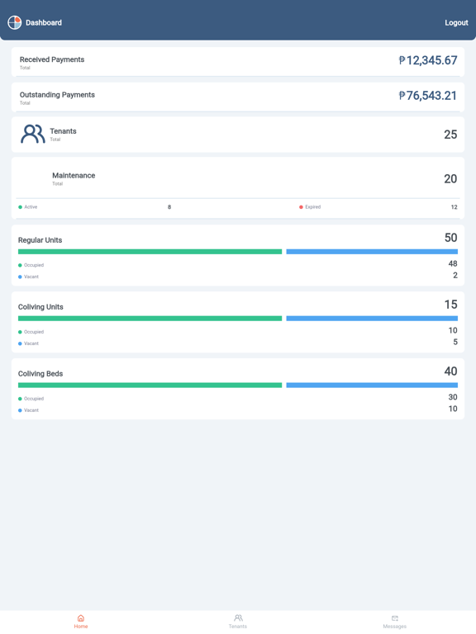Click the Vacant blue dot under Regular Units
Viewport: 476px width, 634px height.
tap(20, 277)
